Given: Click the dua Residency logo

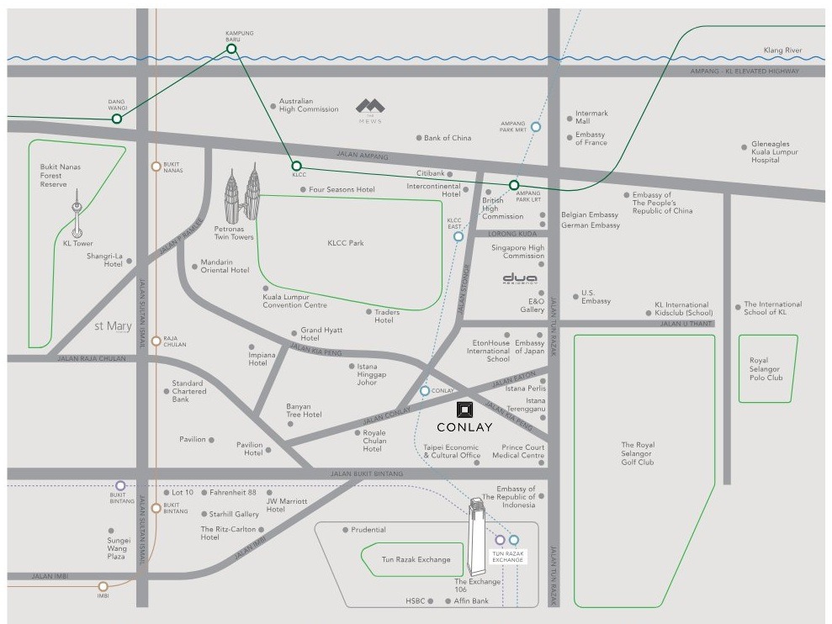Looking at the screenshot, I should point(519,278).
